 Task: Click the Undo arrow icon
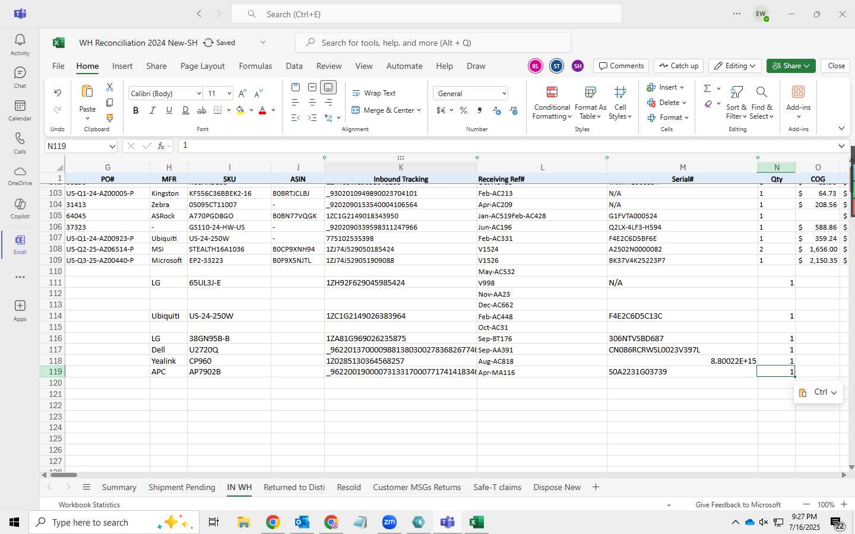click(58, 93)
